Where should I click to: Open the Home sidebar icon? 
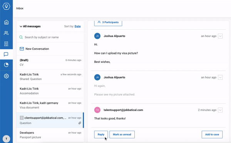pyautogui.click(x=6, y=22)
